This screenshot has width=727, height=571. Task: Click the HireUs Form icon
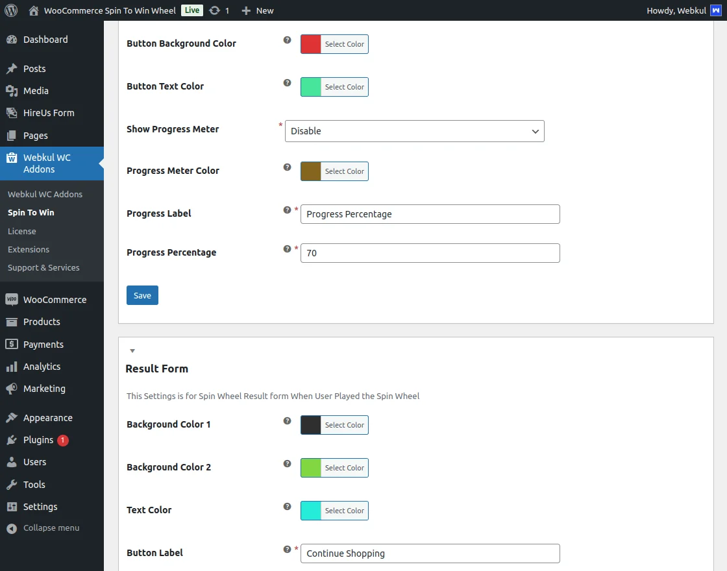[12, 113]
